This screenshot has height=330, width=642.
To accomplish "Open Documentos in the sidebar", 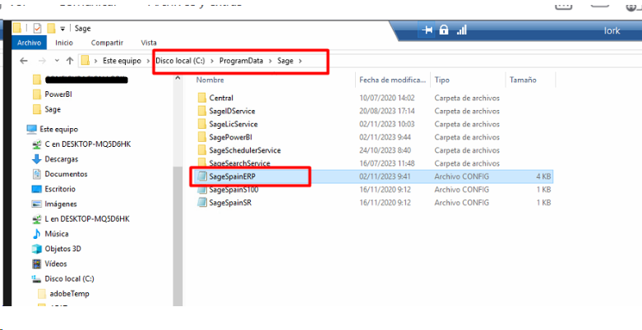I will coord(67,174).
